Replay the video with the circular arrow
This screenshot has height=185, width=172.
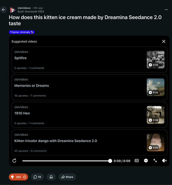point(14,161)
